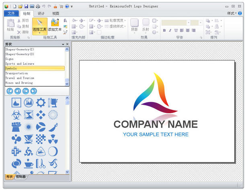
Task: Click 复制 copy command
Action: 23,27
